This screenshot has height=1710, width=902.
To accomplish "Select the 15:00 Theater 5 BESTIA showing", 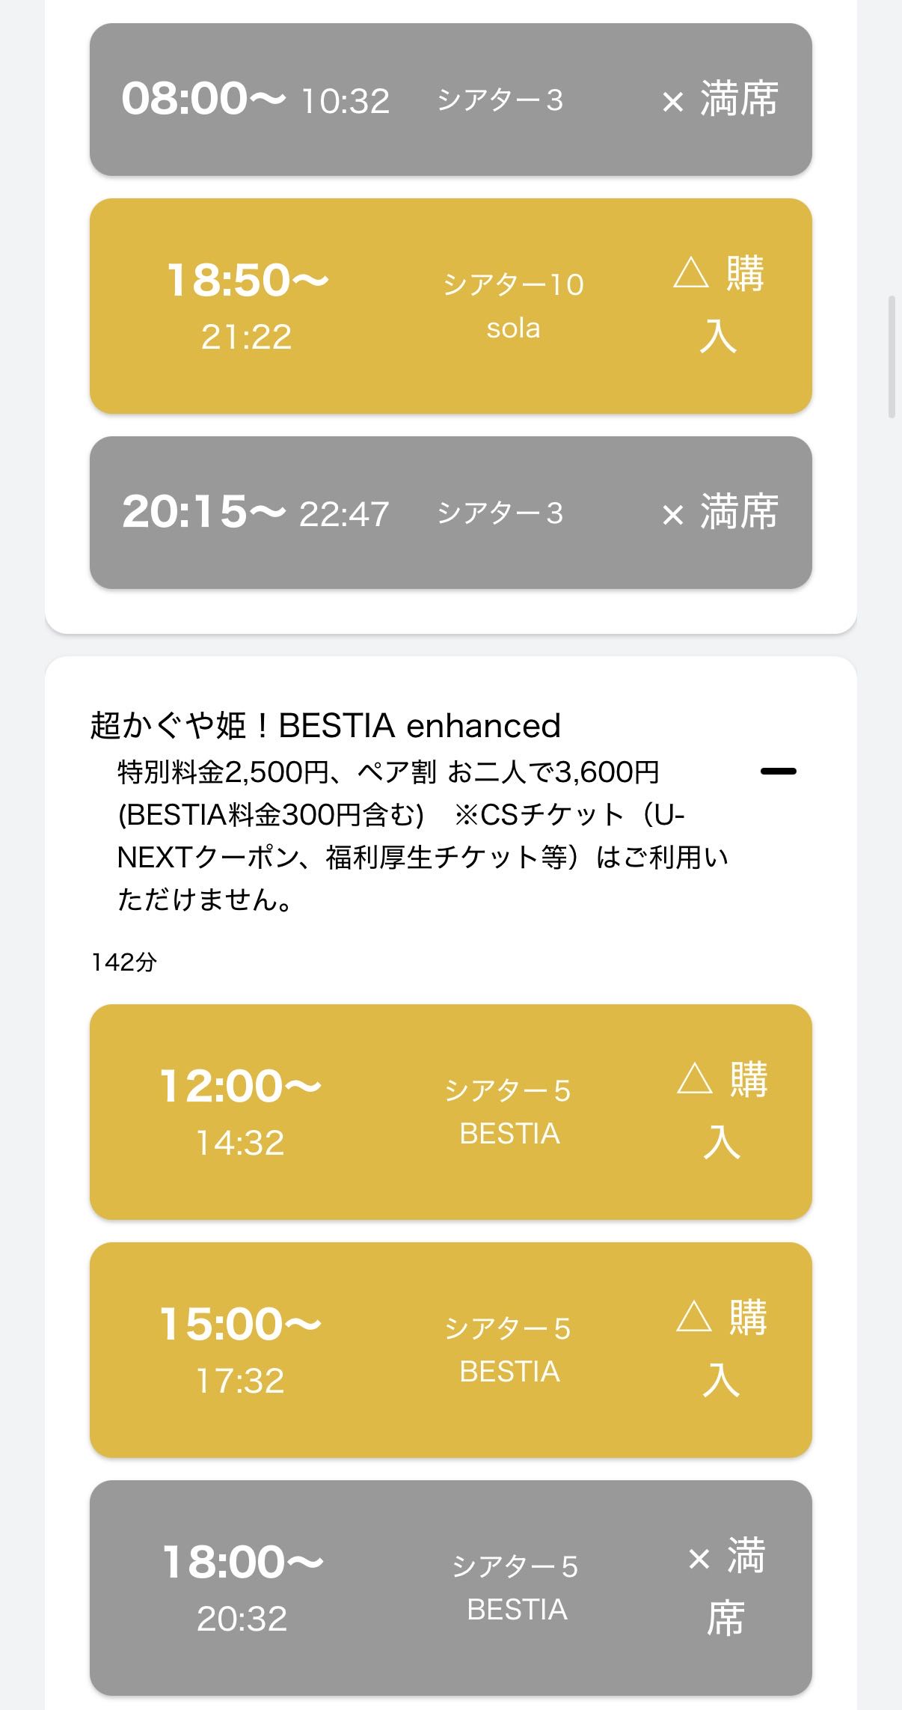I will (x=450, y=1349).
